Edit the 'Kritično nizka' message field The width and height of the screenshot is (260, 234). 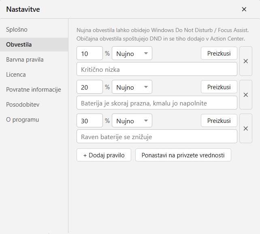pos(157,69)
